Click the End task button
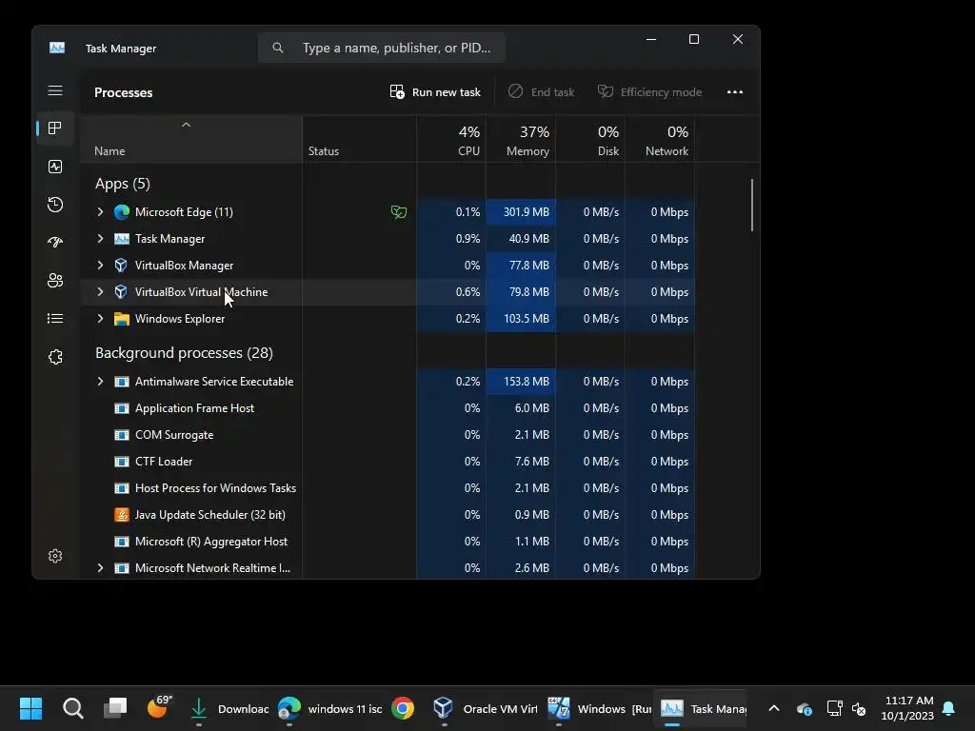975x731 pixels. tap(541, 92)
